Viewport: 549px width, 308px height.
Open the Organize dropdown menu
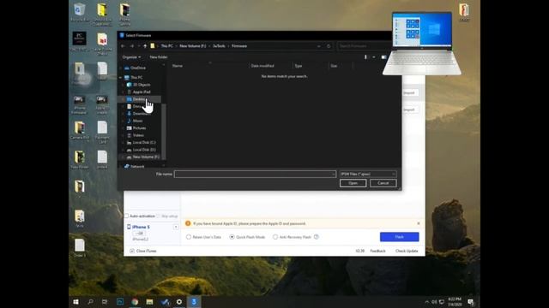pos(131,57)
